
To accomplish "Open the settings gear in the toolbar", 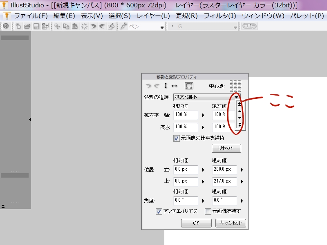I will (x=6, y=26).
